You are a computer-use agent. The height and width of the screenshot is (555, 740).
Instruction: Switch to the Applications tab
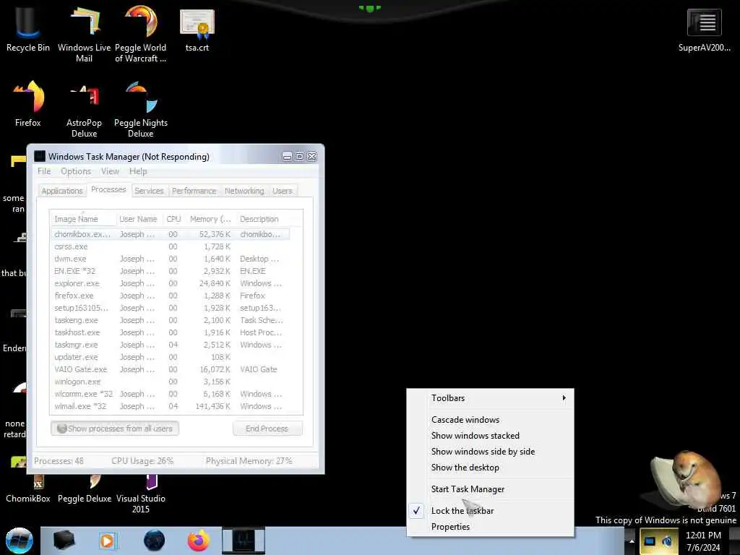(x=62, y=191)
